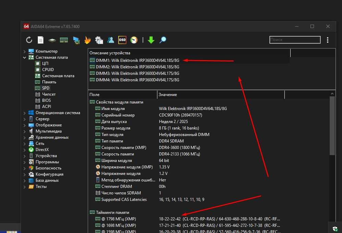Click the green download arrow icon

(x=151, y=40)
